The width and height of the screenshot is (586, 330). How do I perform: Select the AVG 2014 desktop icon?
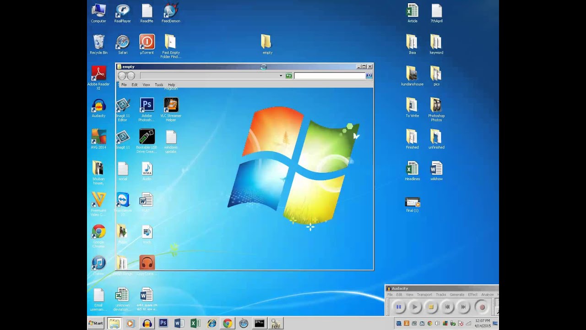click(x=98, y=139)
